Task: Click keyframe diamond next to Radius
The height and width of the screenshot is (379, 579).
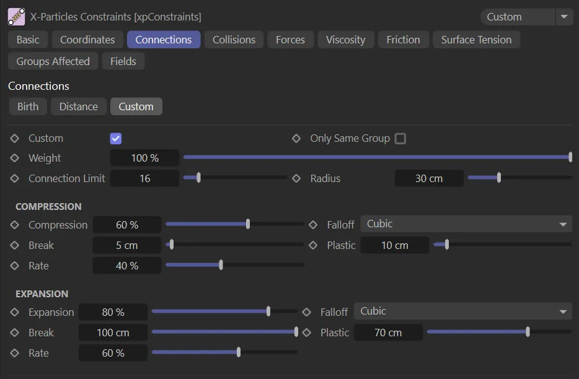Action: click(296, 178)
